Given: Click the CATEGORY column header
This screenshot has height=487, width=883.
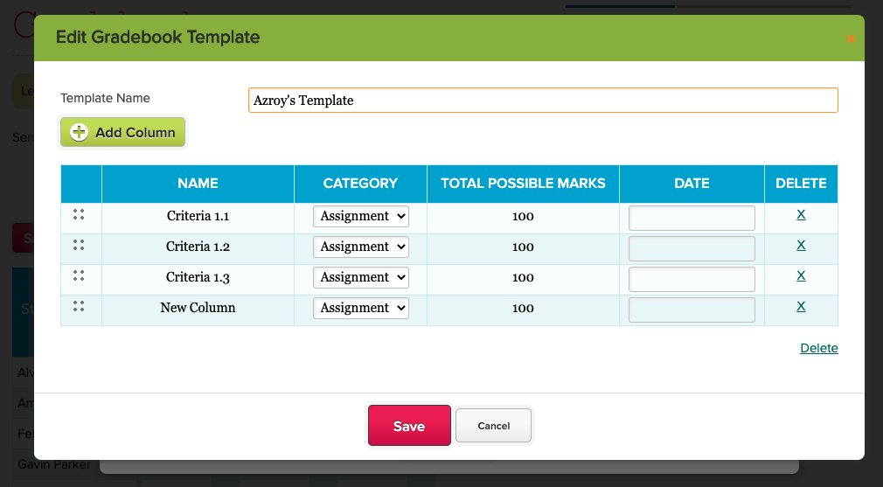Looking at the screenshot, I should pos(360,184).
